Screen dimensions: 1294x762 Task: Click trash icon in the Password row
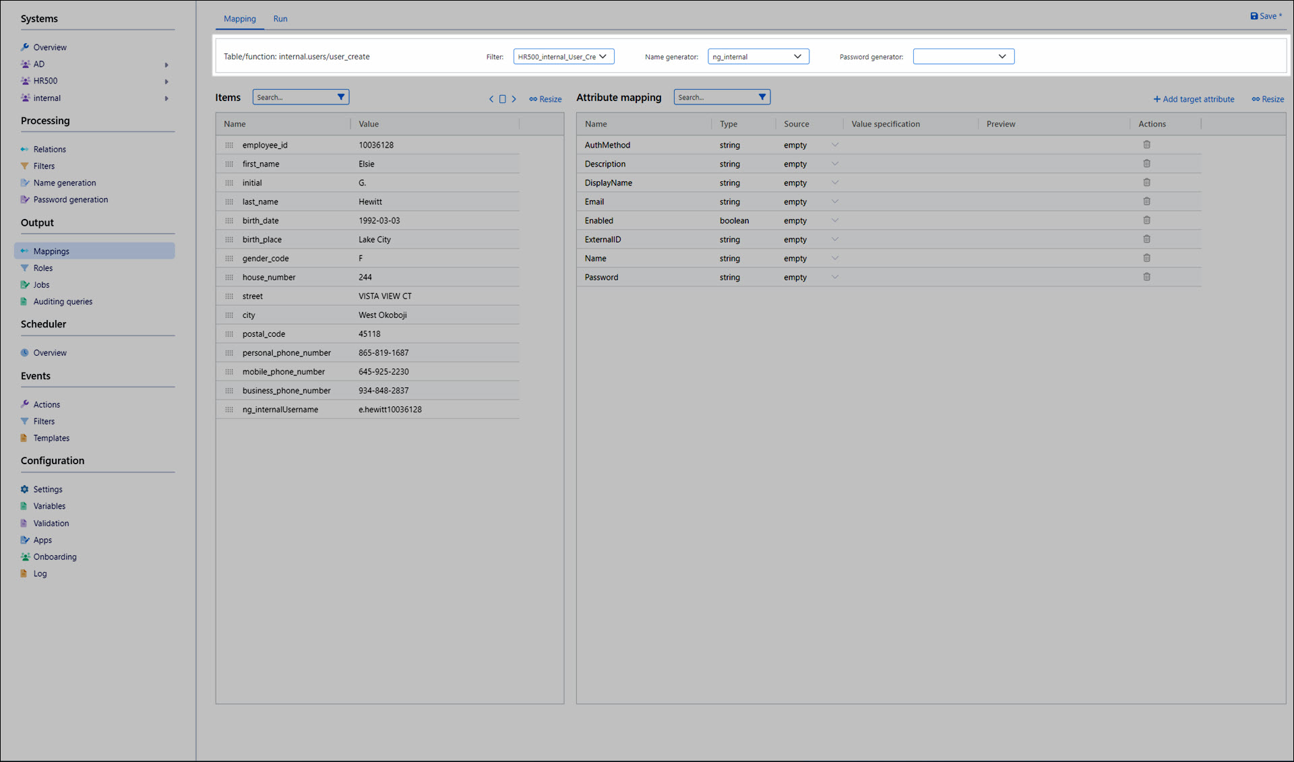pos(1146,277)
